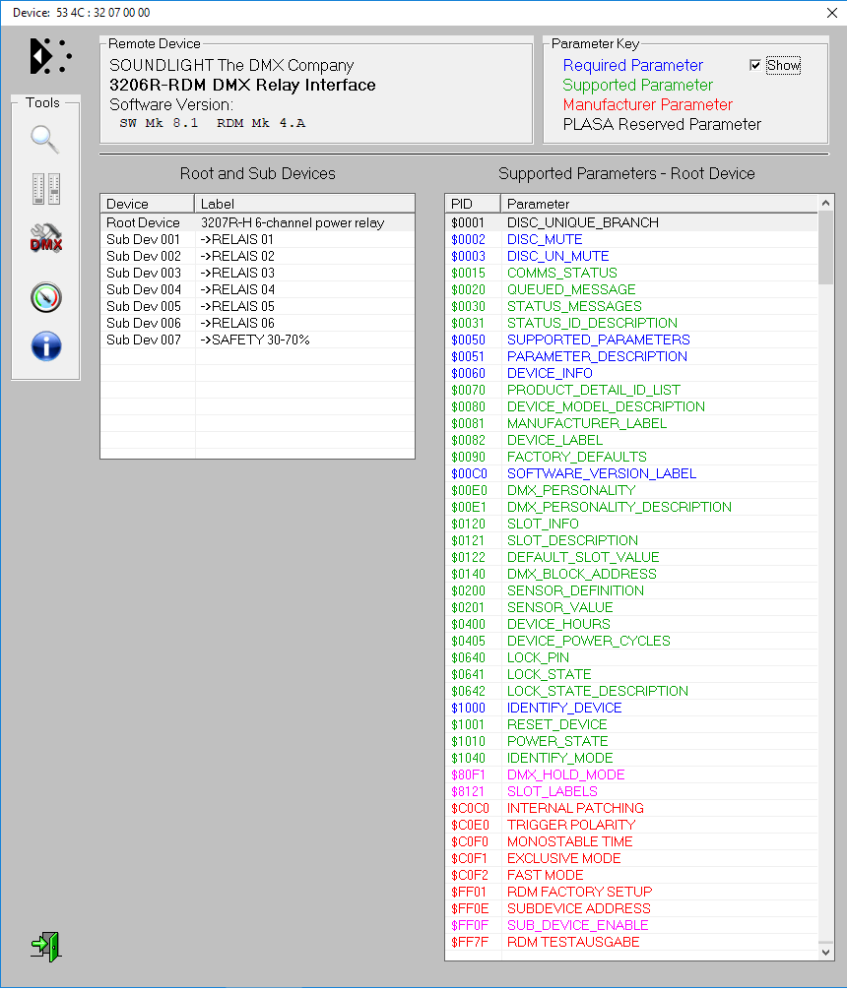Click the Soundlight logo icon

(x=50, y=56)
